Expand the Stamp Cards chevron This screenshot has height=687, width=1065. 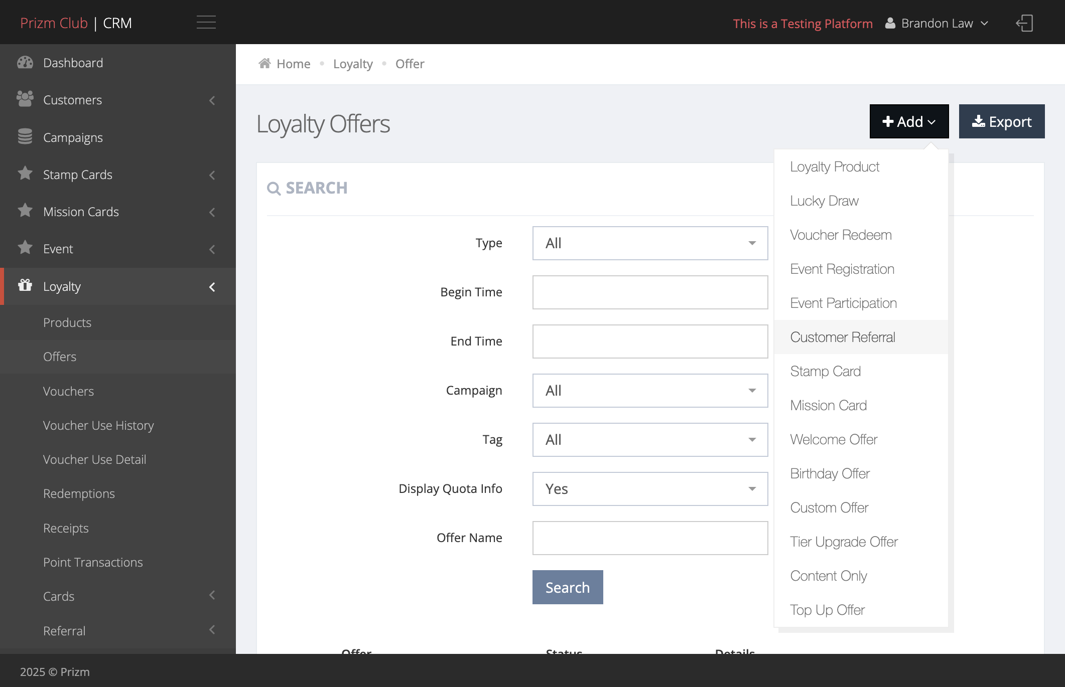tap(212, 175)
